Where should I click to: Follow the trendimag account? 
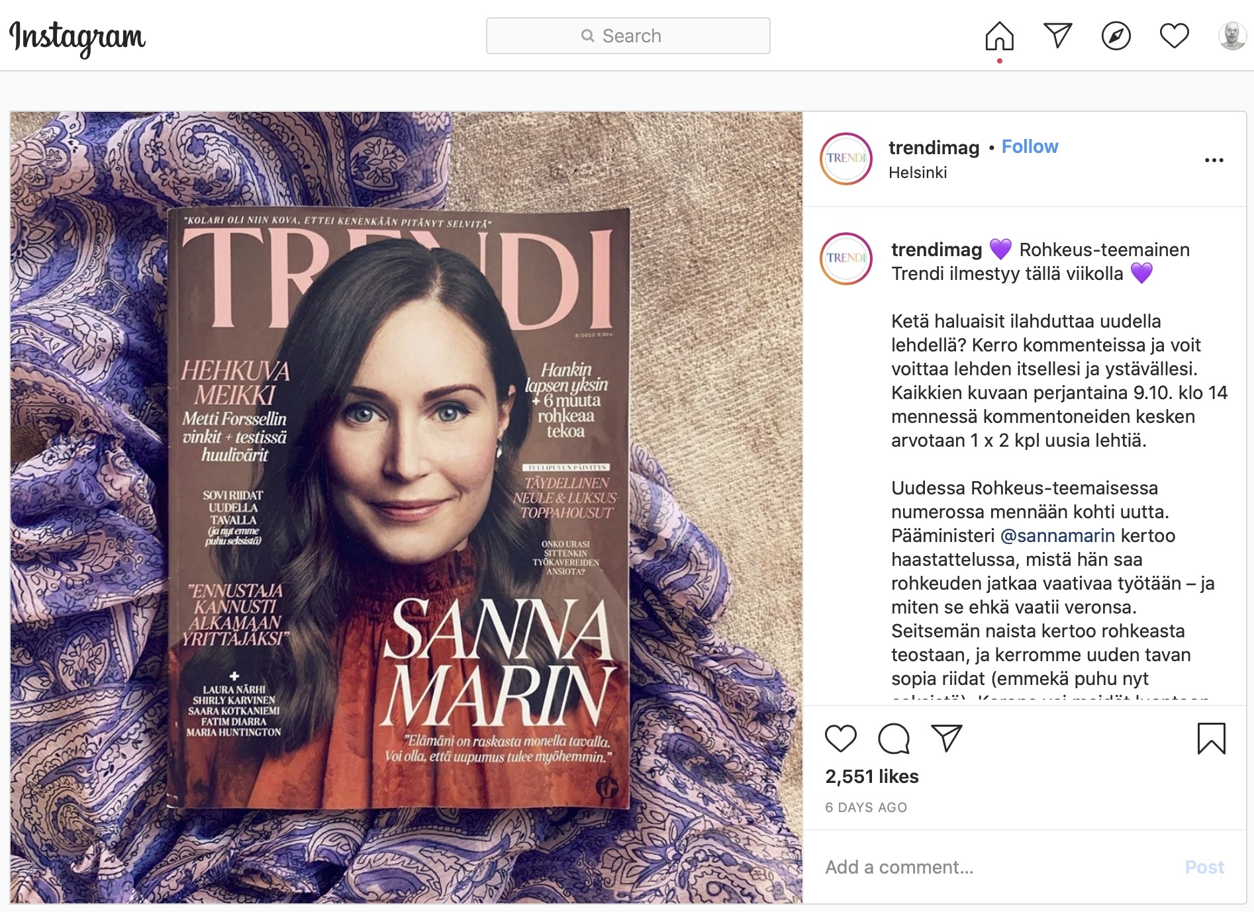[1030, 146]
